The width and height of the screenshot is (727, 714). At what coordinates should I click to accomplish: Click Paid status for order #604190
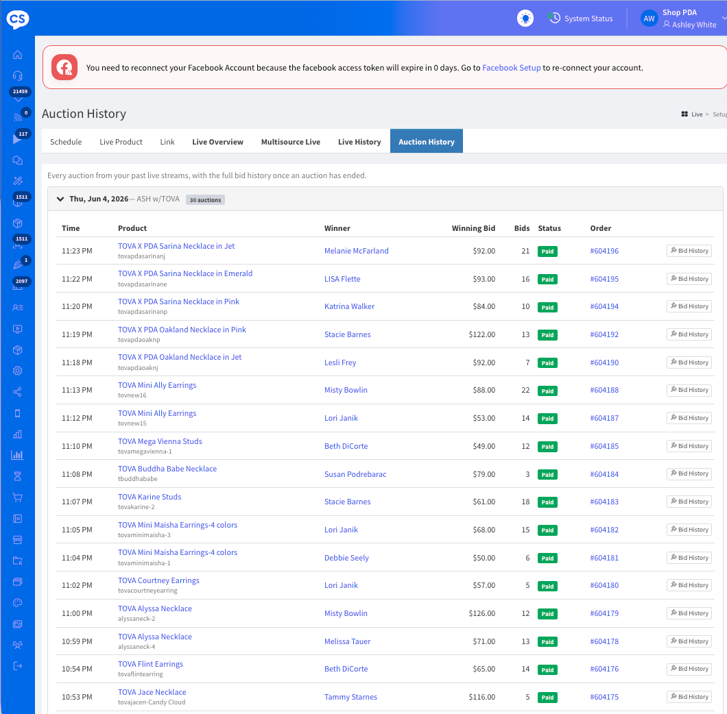(x=547, y=362)
